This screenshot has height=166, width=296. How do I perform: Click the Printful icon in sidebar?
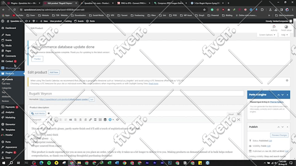click(x=3, y=135)
